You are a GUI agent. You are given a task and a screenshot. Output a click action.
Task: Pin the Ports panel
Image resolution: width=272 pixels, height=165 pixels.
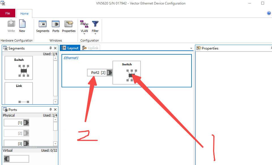click(x=50, y=110)
